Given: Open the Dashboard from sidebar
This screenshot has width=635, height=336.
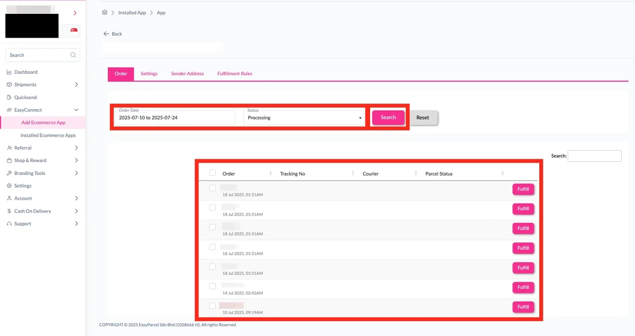Looking at the screenshot, I should tap(10, 72).
